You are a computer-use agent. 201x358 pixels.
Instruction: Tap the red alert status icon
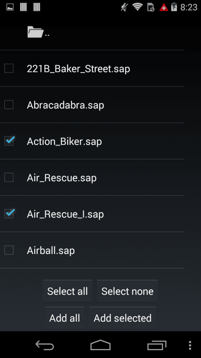click(x=163, y=8)
